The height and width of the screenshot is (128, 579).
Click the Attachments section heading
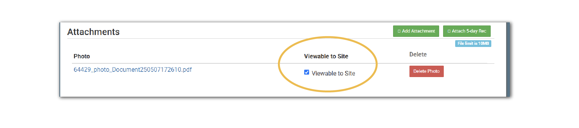[x=93, y=32]
